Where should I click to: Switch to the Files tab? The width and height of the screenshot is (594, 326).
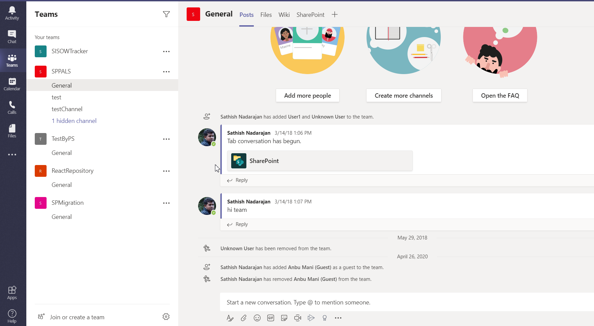pyautogui.click(x=266, y=14)
